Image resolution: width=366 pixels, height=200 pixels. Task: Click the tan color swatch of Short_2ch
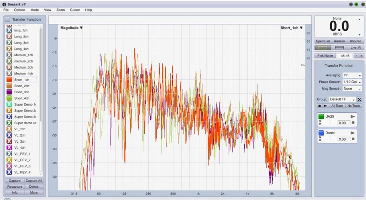point(9,86)
